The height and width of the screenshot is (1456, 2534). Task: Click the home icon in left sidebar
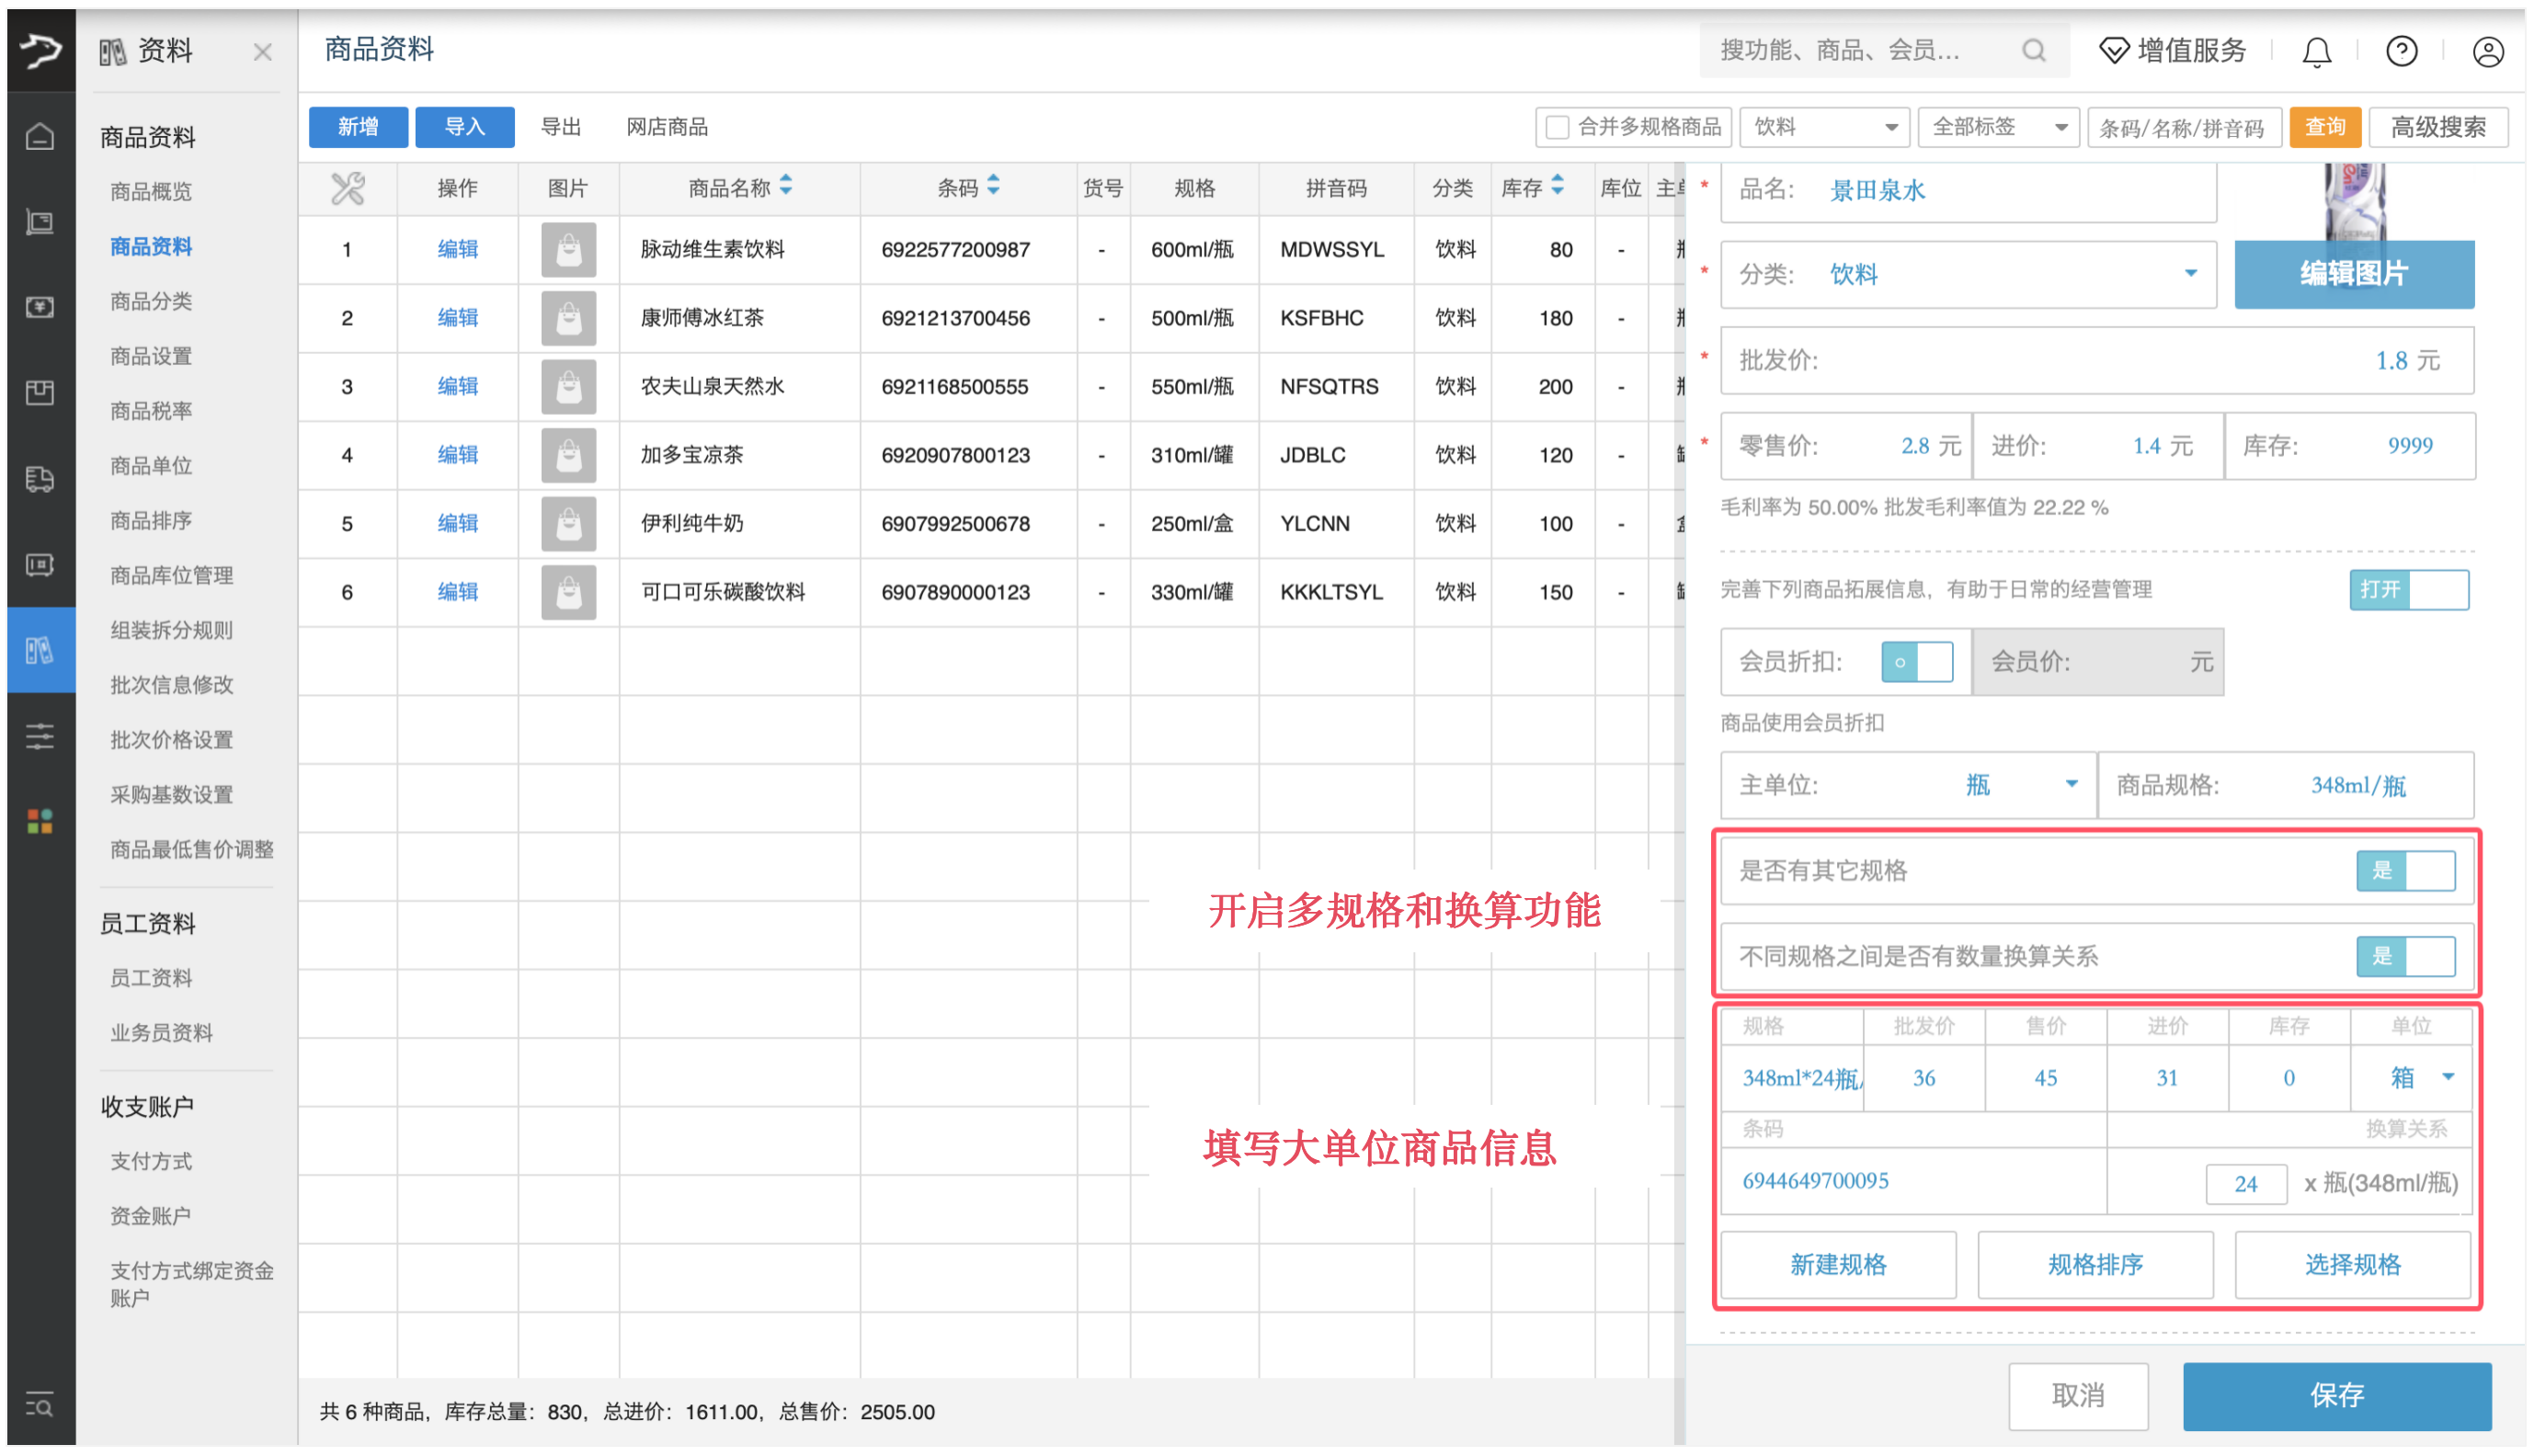(x=40, y=136)
